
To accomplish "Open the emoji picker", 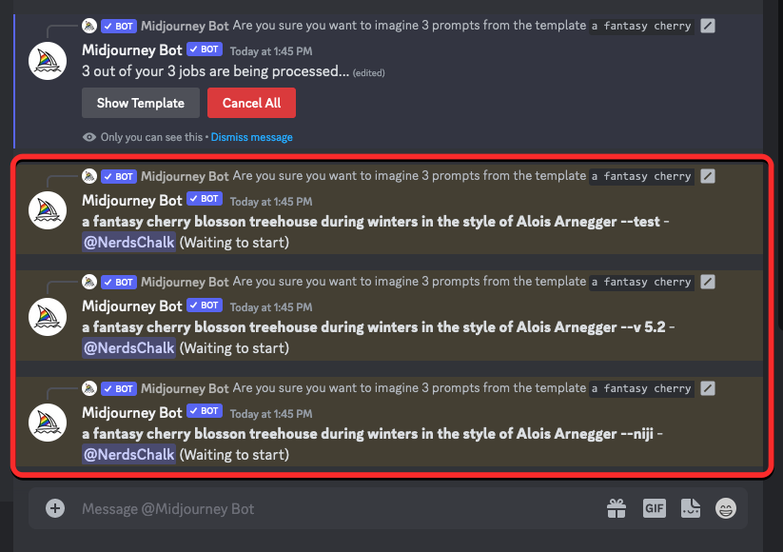I will tap(726, 508).
